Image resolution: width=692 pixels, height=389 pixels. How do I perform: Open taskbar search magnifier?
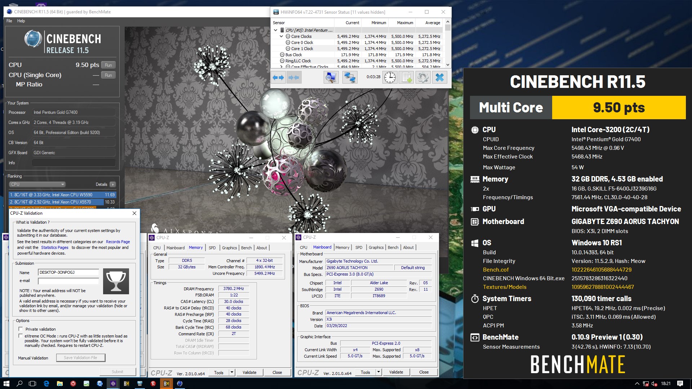tap(19, 384)
